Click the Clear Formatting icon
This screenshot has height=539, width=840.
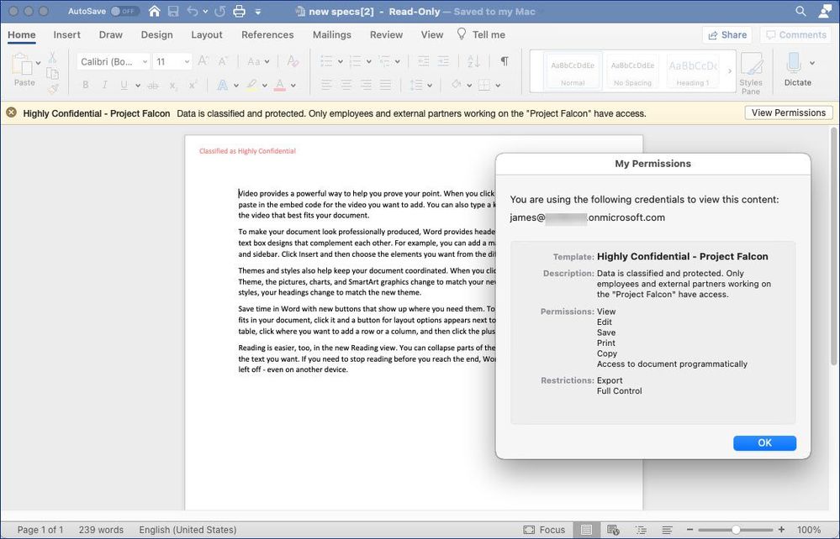(x=293, y=61)
